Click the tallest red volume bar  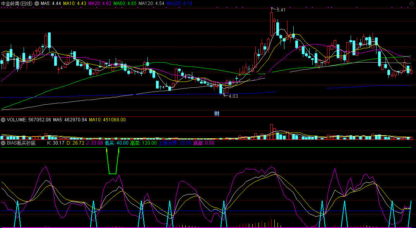tap(271, 132)
